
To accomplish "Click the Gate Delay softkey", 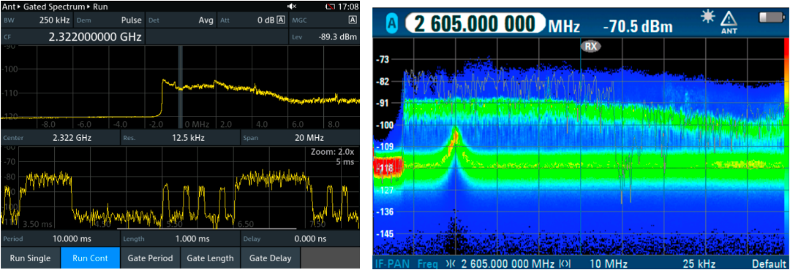I will coord(270,258).
